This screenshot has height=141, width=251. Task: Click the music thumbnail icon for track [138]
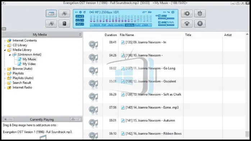[93, 84]
